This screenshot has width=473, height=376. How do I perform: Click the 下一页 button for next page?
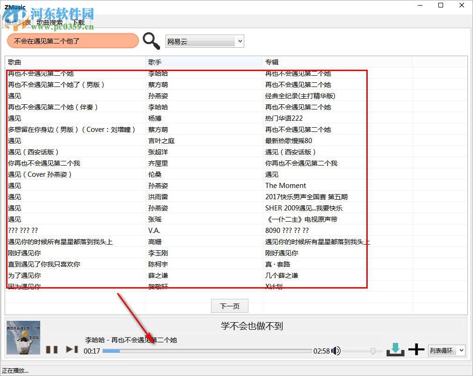[x=229, y=306]
